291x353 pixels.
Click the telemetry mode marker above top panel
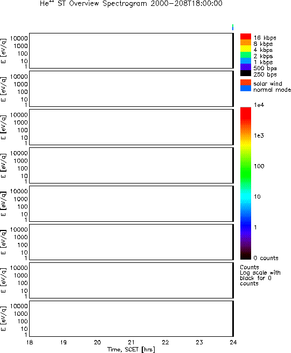[233, 27]
